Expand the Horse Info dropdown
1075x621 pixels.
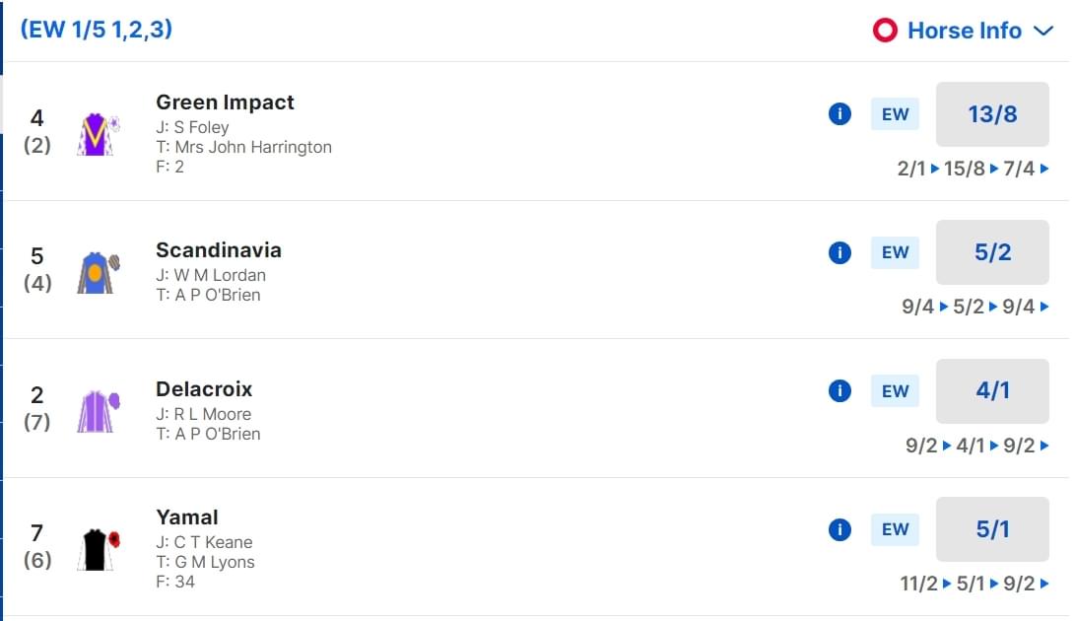click(1043, 31)
